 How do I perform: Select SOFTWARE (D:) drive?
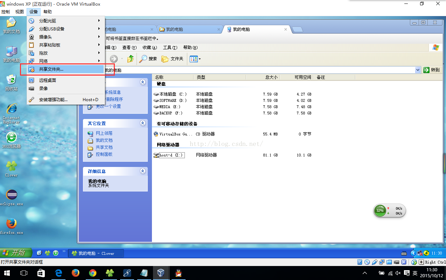[170, 100]
